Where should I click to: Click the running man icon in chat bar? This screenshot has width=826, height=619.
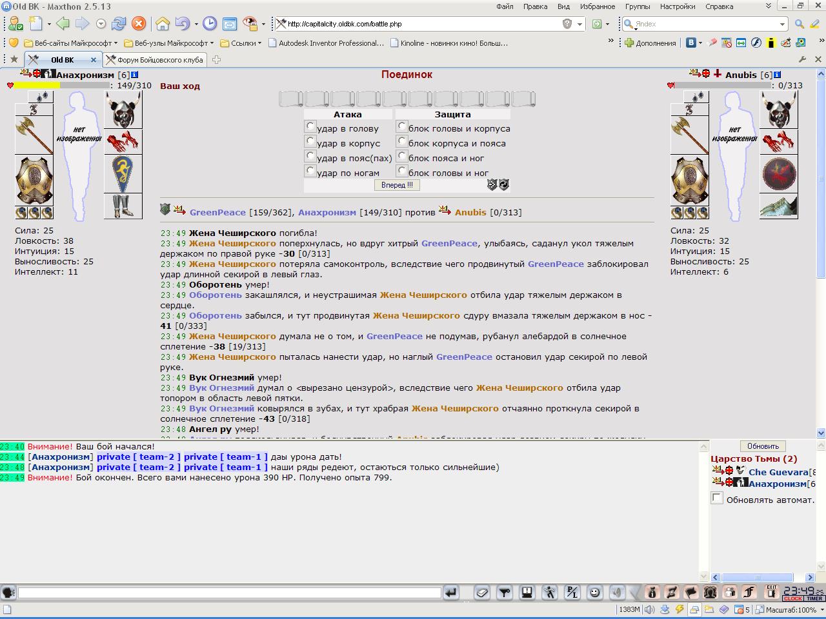[549, 593]
